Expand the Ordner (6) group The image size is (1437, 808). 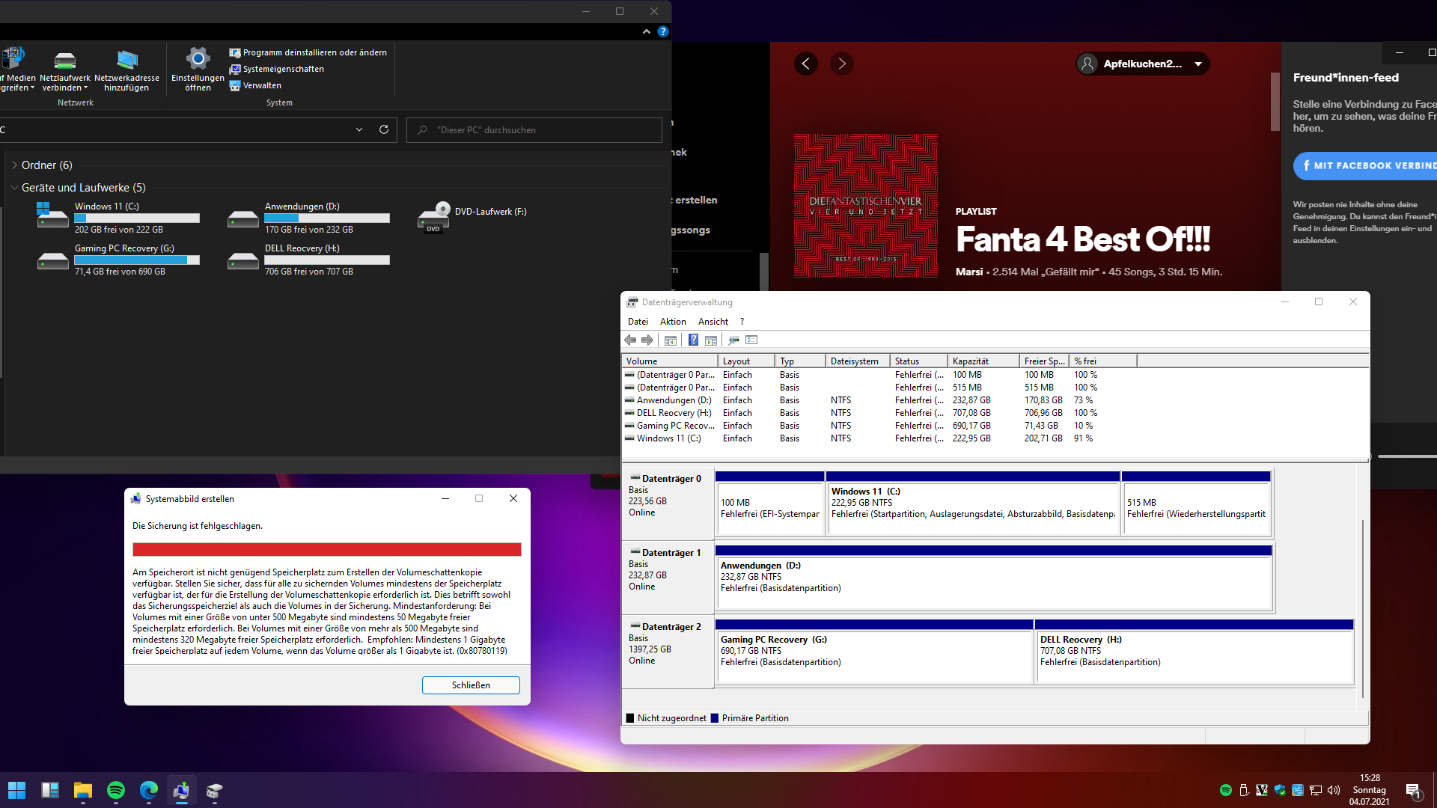14,165
